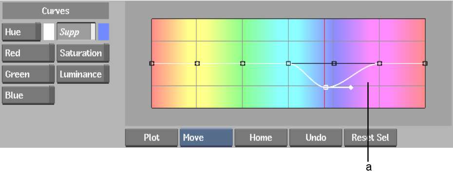
Task: Click the white swatch beside Hue
Action: coord(49,32)
